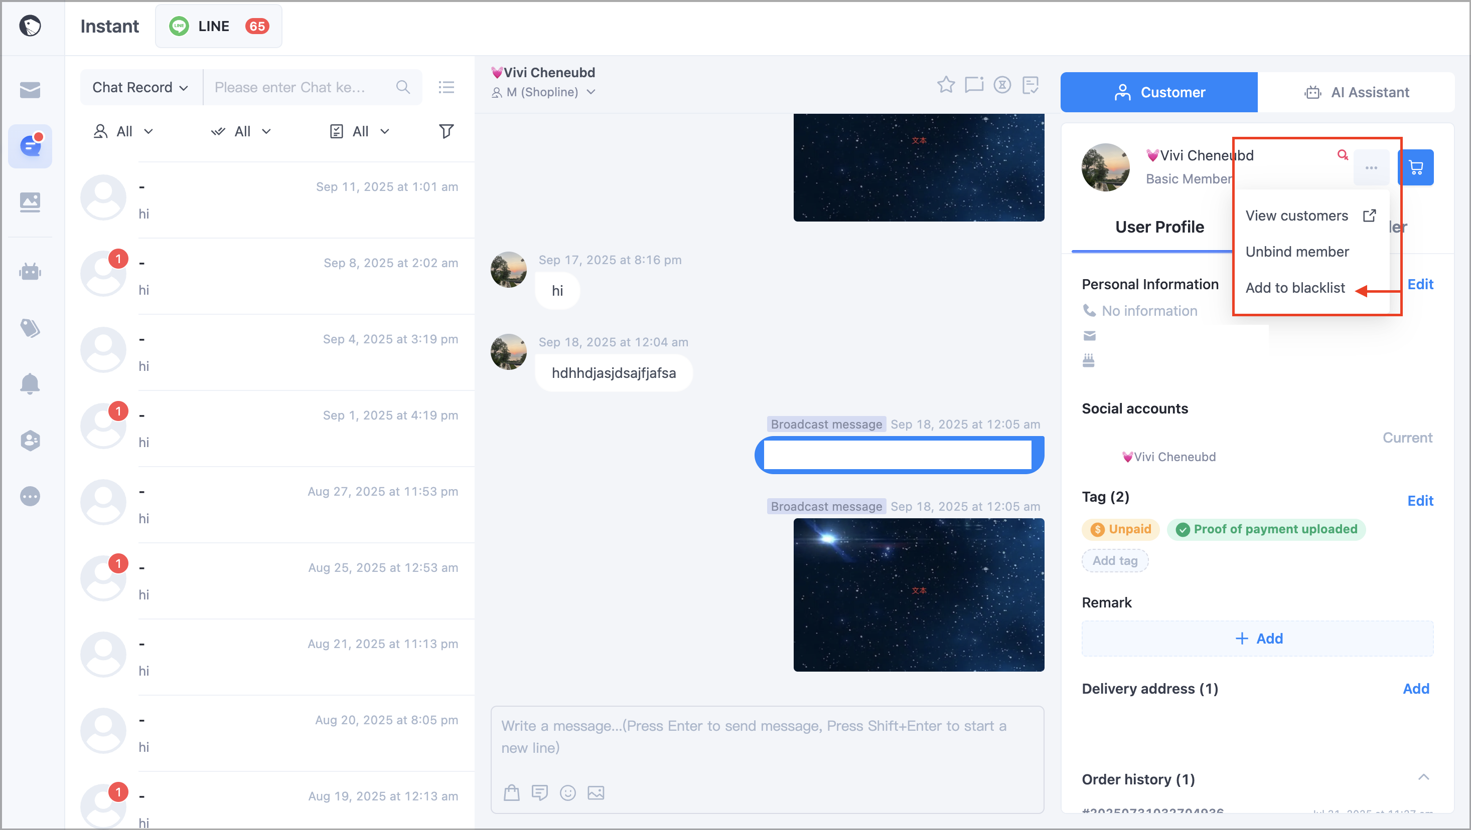
Task: Open the bottom broadcast starry image
Action: [918, 594]
